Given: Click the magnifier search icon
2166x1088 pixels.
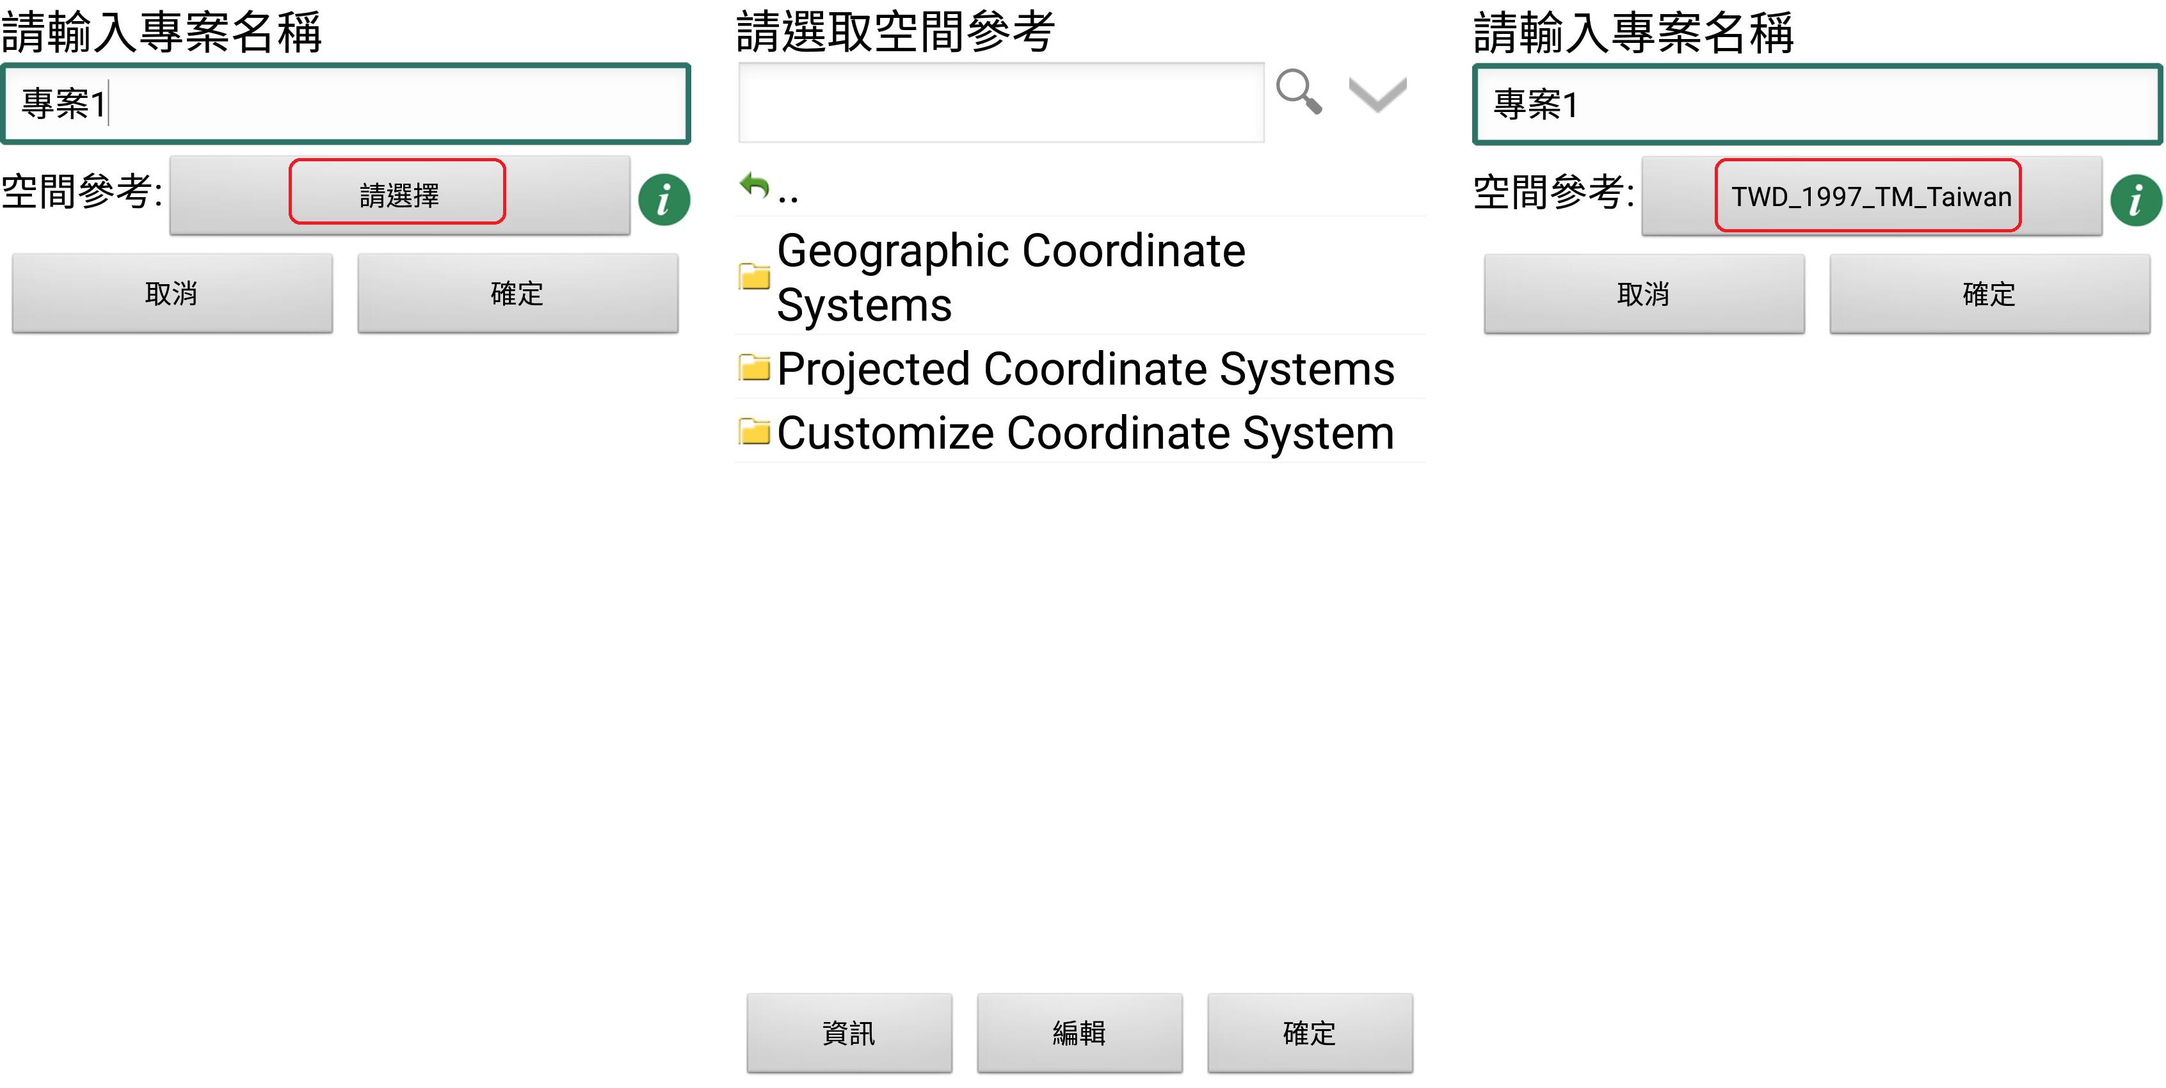Looking at the screenshot, I should pyautogui.click(x=1298, y=92).
